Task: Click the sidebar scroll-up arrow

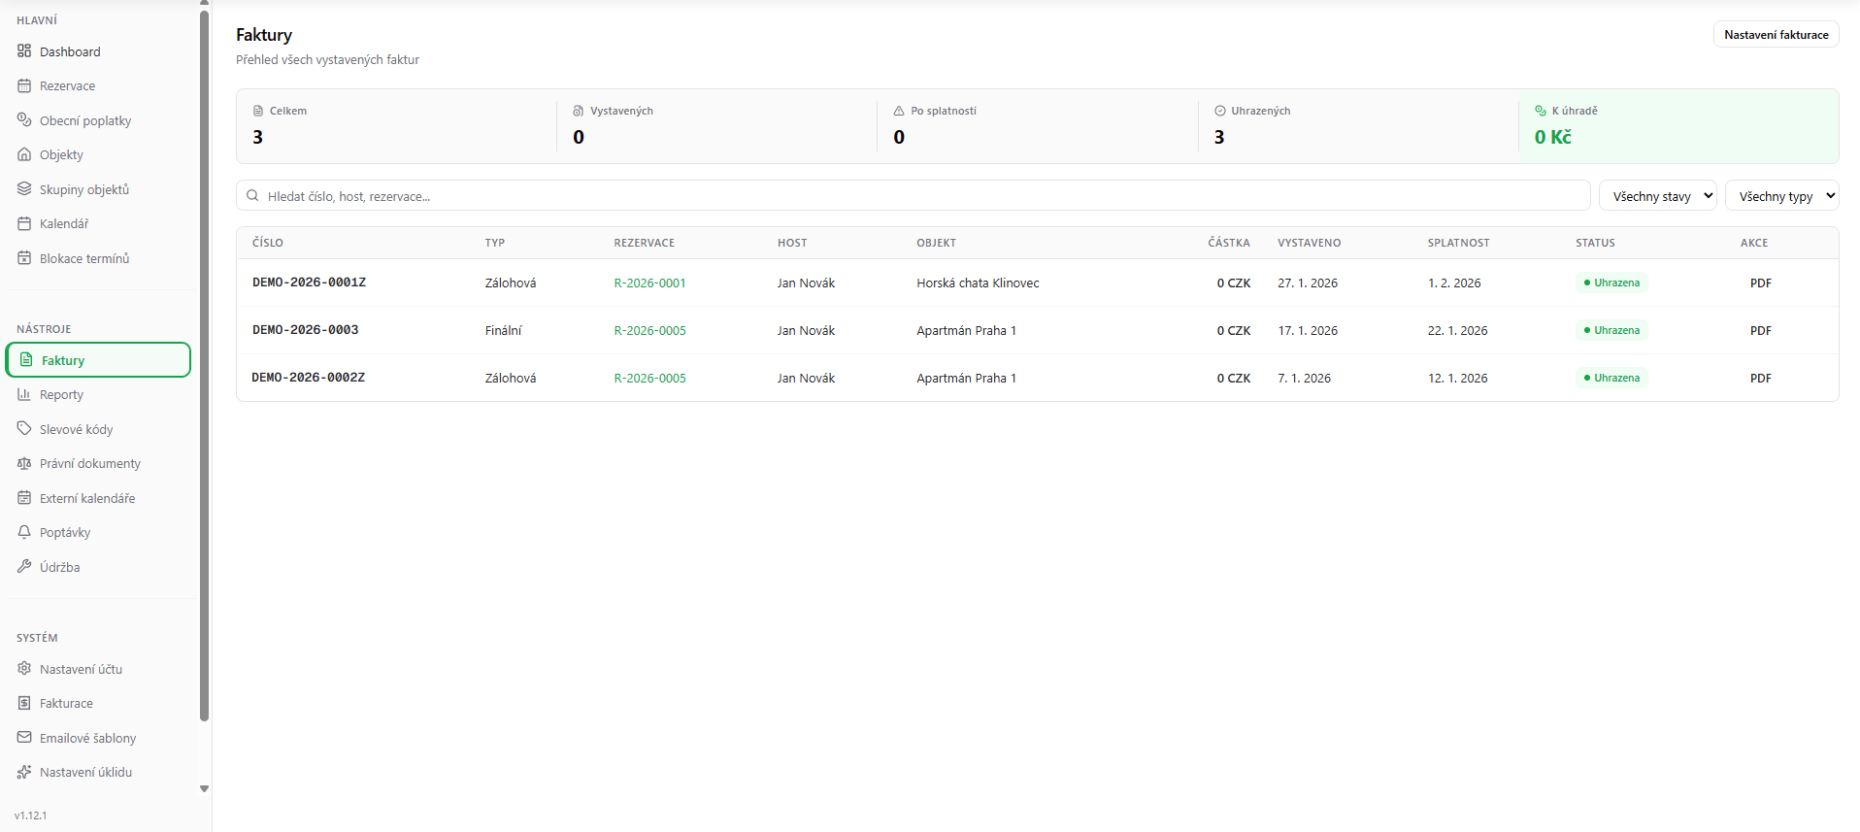Action: tap(204, 3)
